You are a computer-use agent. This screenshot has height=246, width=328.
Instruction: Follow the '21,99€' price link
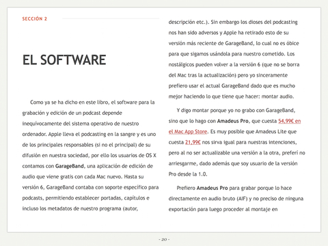(193, 142)
